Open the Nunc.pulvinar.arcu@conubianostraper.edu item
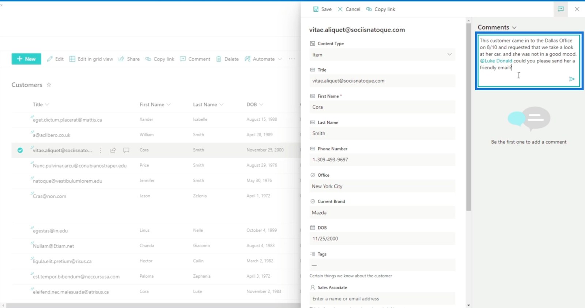Screen dimensions: 585x308 [x=80, y=166]
